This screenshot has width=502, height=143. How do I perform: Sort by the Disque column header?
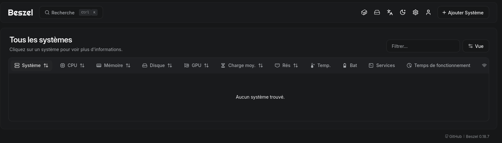pyautogui.click(x=157, y=65)
